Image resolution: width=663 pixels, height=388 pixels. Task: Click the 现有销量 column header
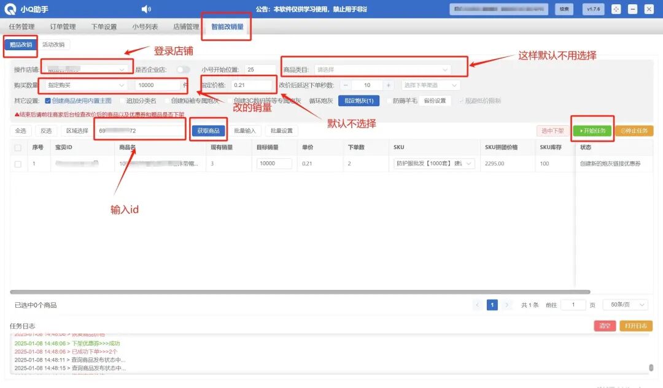[x=222, y=147]
